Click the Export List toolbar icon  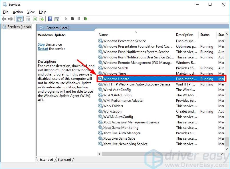click(41, 19)
